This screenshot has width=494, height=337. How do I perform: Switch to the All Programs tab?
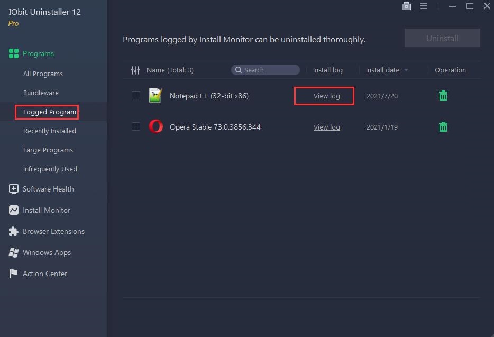click(x=43, y=74)
